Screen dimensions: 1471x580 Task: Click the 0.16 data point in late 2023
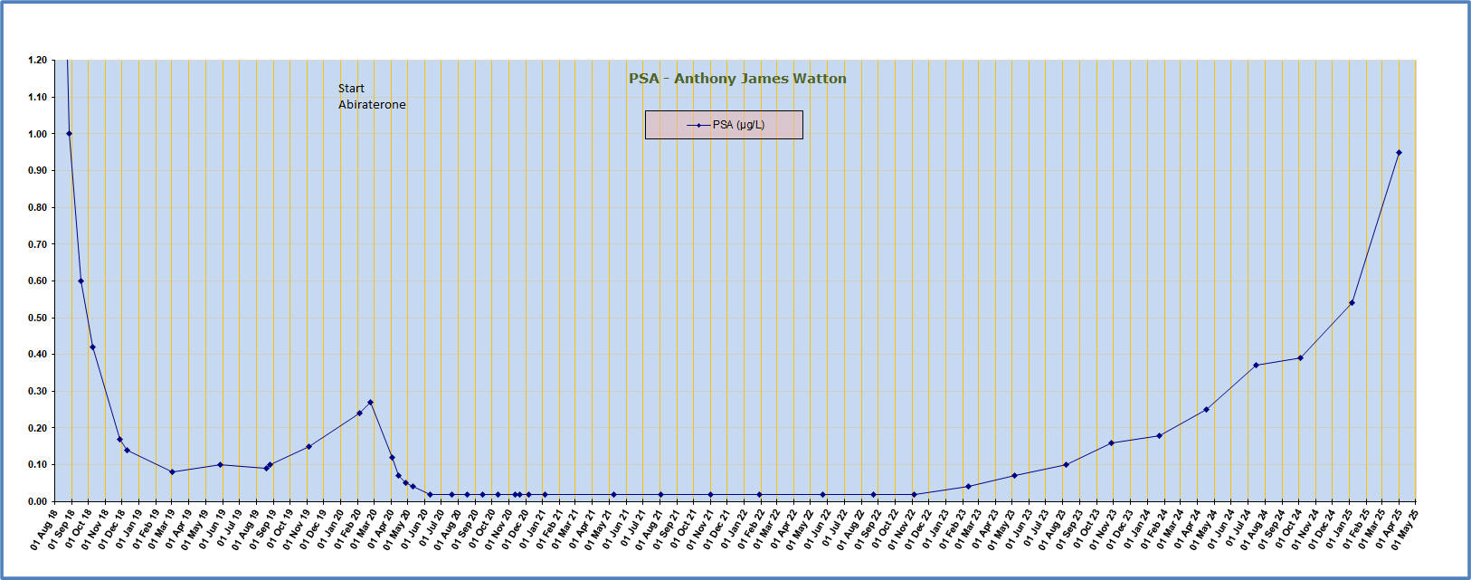1111,442
